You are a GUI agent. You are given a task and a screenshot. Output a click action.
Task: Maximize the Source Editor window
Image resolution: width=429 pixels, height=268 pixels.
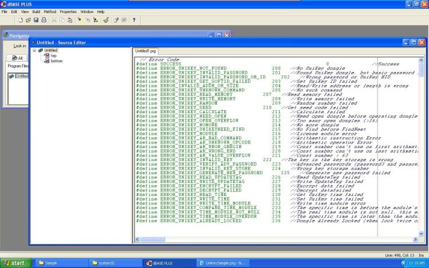(414, 42)
